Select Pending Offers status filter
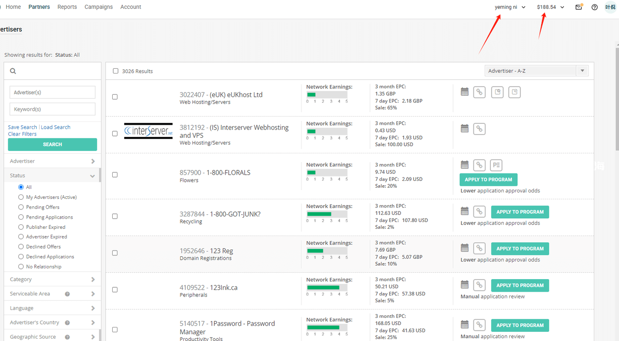The image size is (619, 341). click(21, 207)
